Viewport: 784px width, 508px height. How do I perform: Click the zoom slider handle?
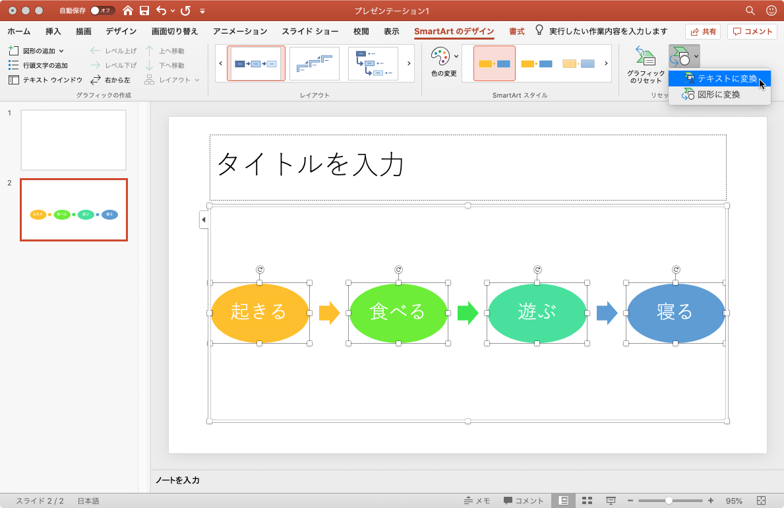click(x=669, y=501)
